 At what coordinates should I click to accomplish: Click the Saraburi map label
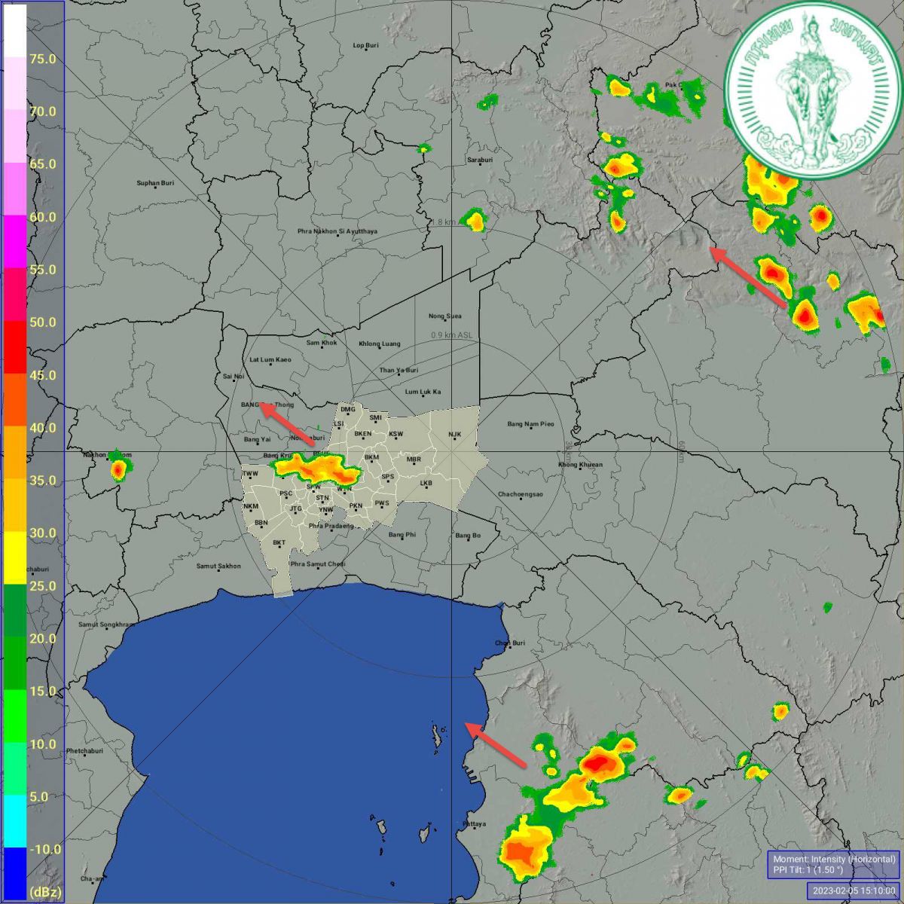pyautogui.click(x=480, y=160)
